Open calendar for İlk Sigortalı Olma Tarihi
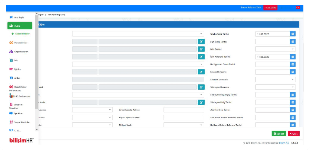 (x=292, y=64)
